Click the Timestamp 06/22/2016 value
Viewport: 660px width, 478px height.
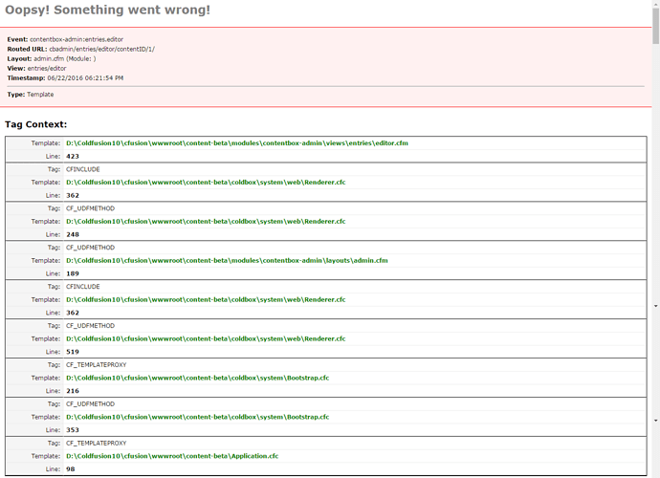pyautogui.click(x=81, y=77)
